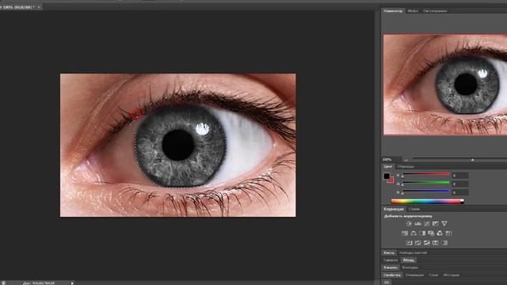Click the blue B channel slider

[x=426, y=192]
